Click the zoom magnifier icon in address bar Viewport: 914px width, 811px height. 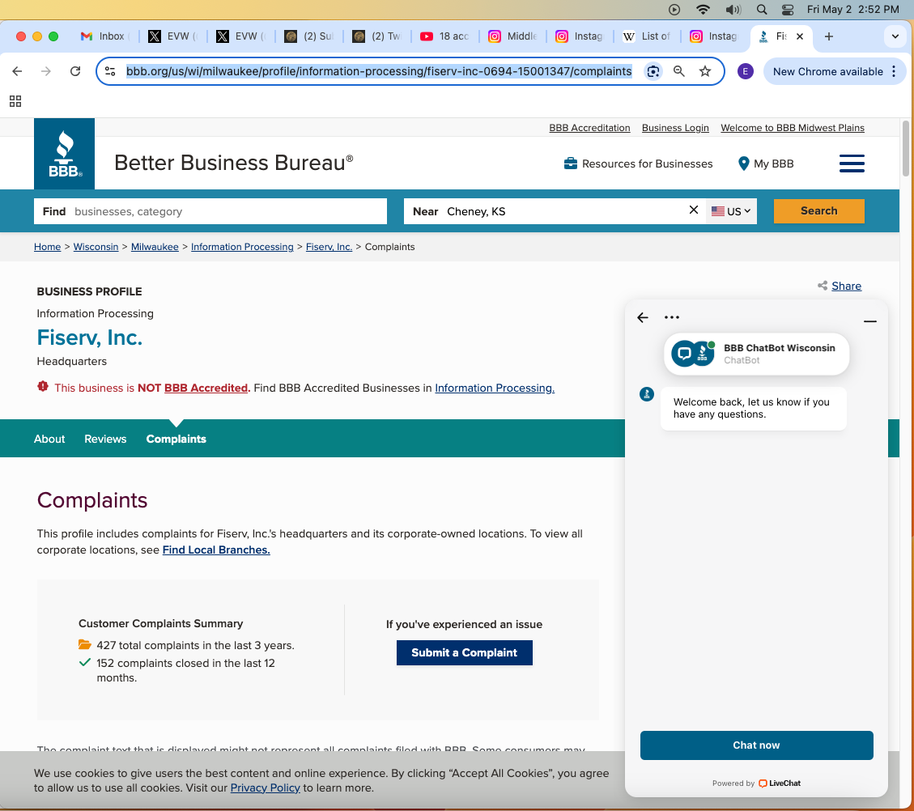(679, 71)
